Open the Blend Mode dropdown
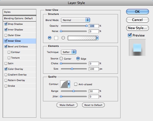This screenshot has width=153, height=121. point(75,20)
